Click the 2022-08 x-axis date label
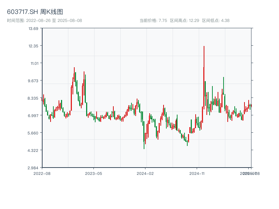The width and height of the screenshot is (279, 209). [42, 173]
